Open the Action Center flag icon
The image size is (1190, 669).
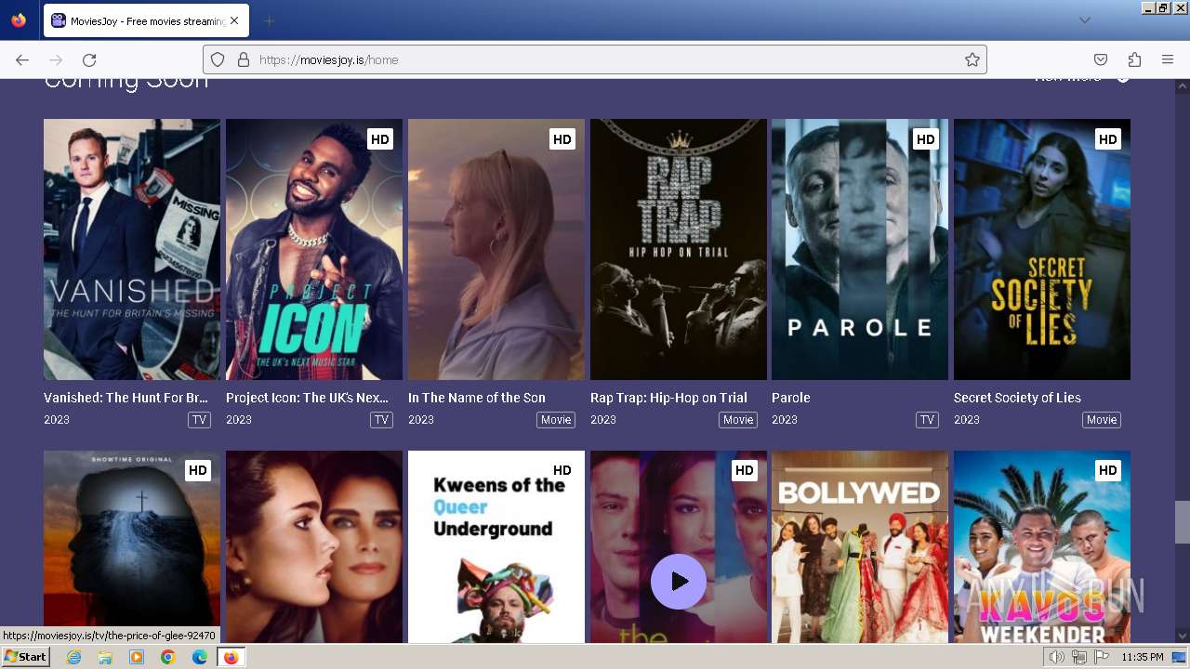pos(1102,657)
